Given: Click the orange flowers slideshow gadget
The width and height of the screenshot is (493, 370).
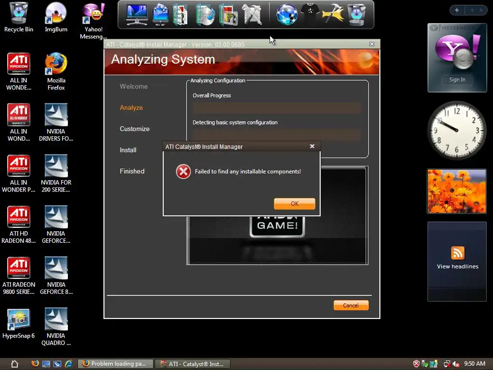Looking at the screenshot, I should point(457,191).
